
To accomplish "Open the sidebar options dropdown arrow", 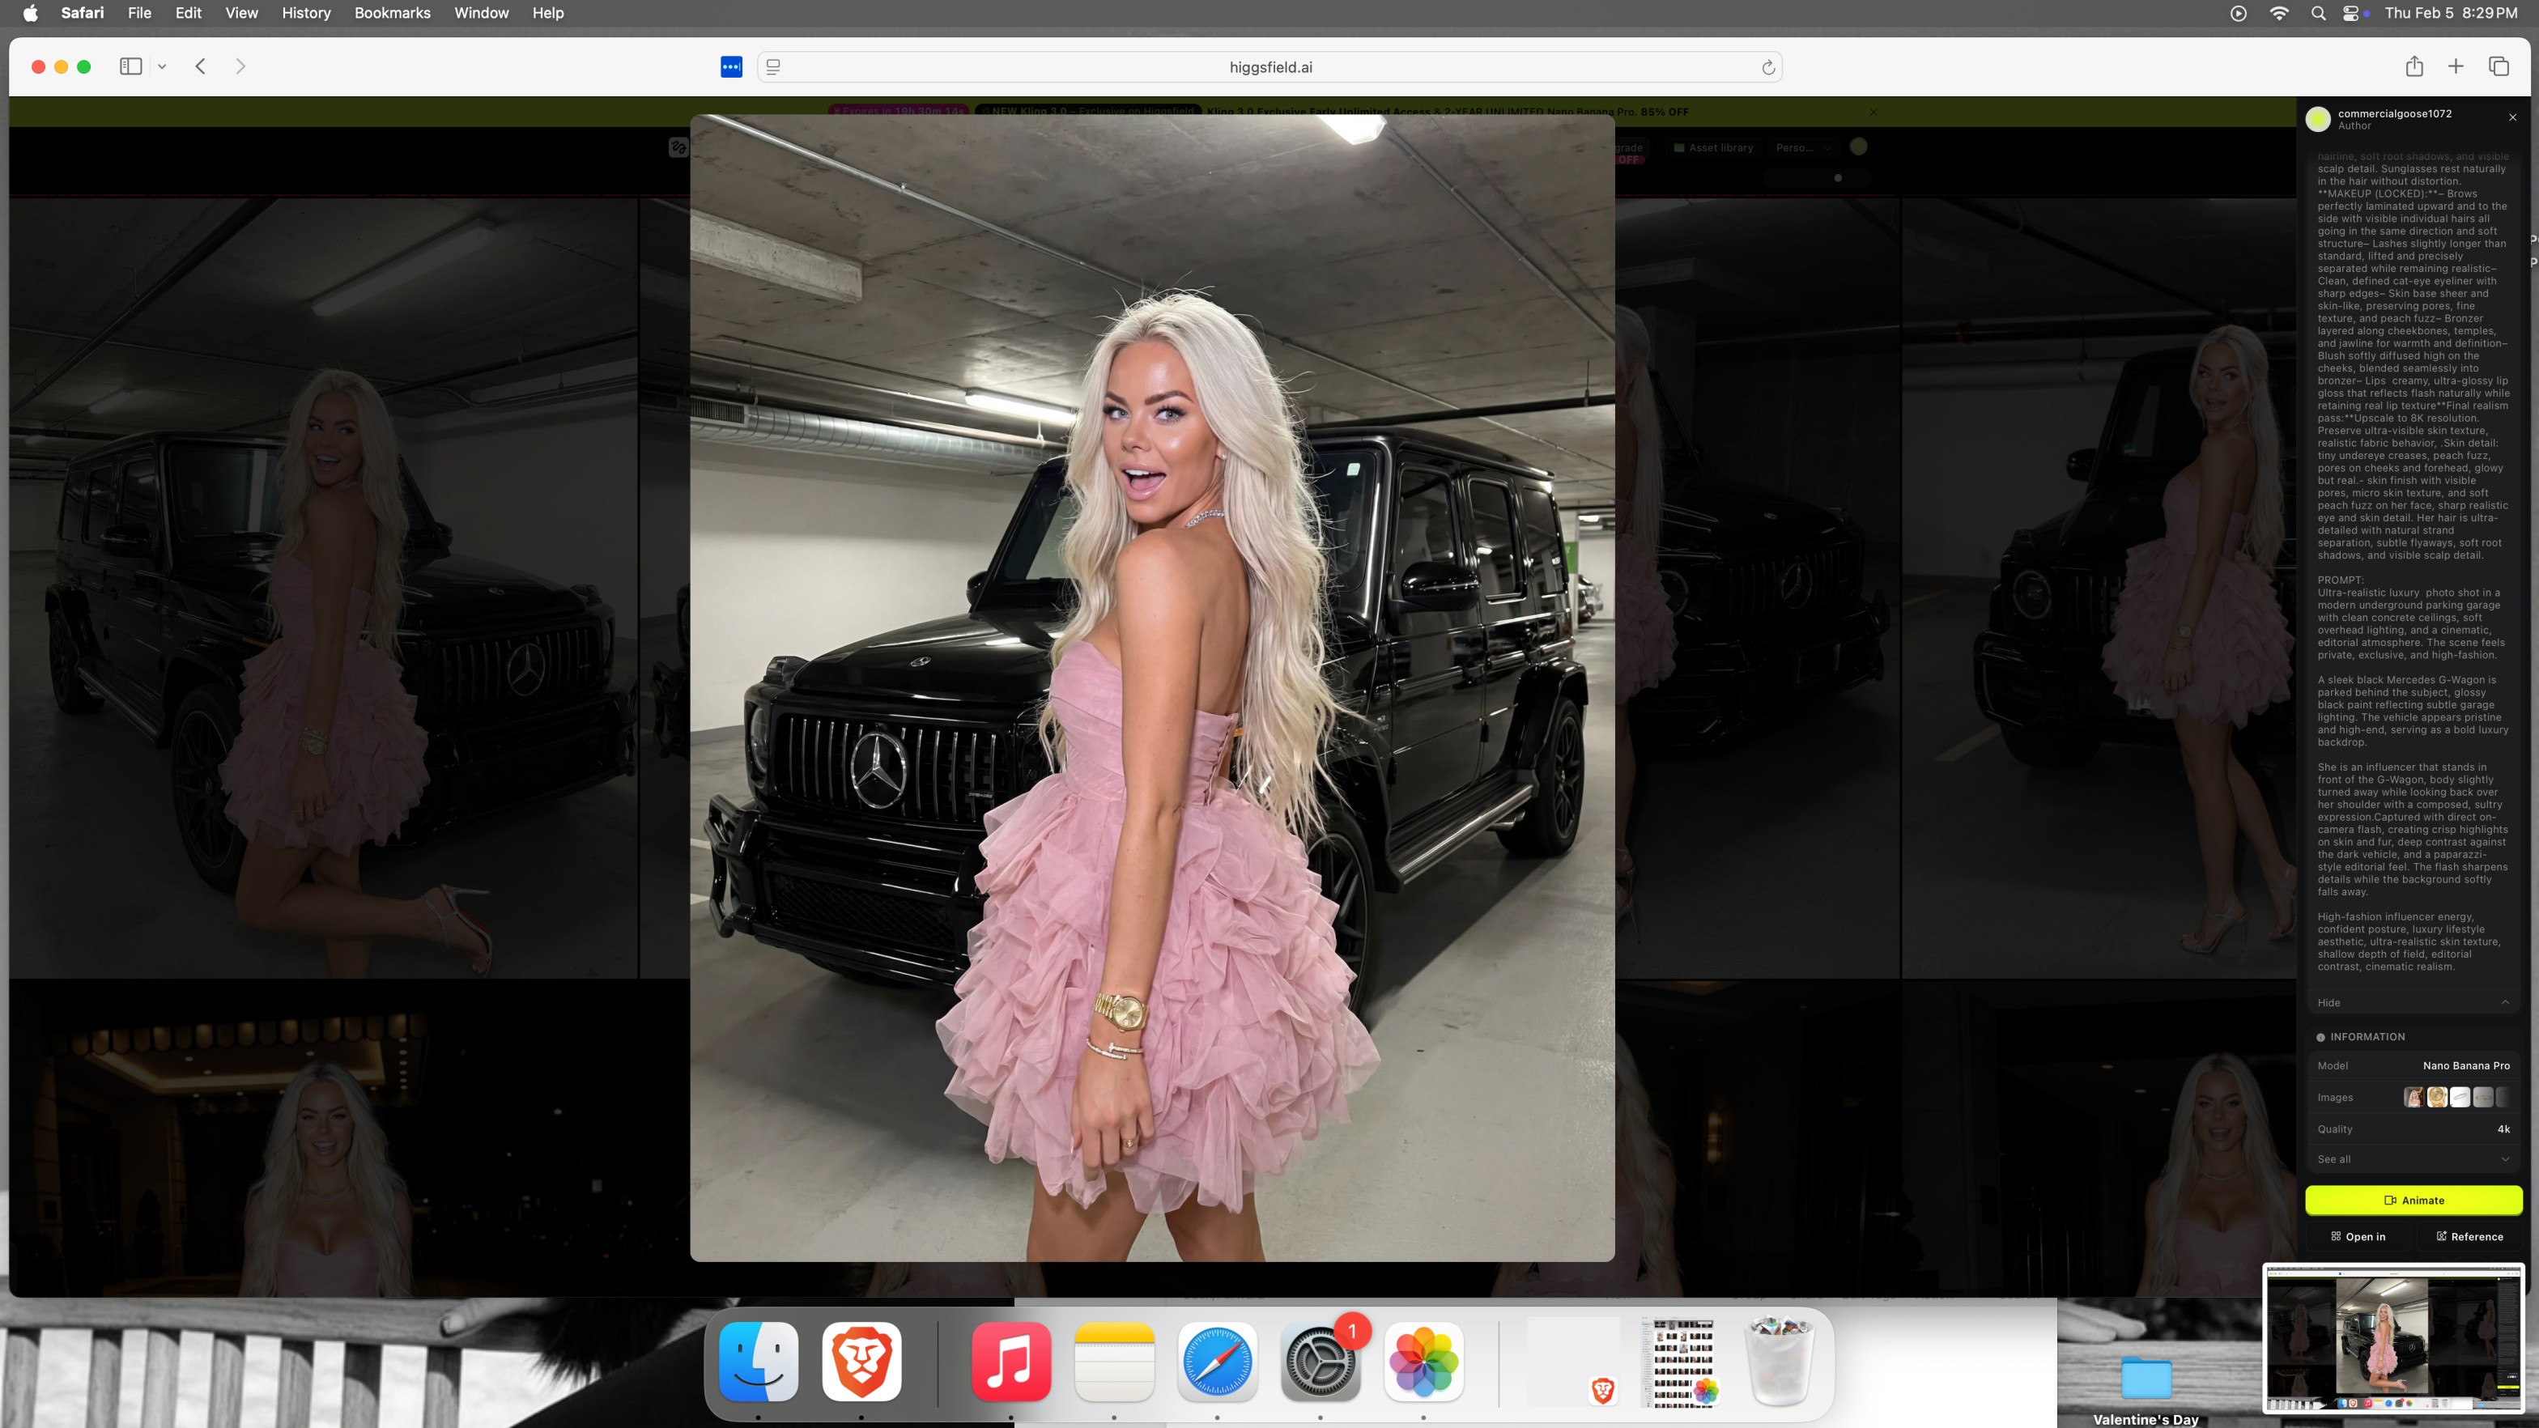I will (163, 67).
